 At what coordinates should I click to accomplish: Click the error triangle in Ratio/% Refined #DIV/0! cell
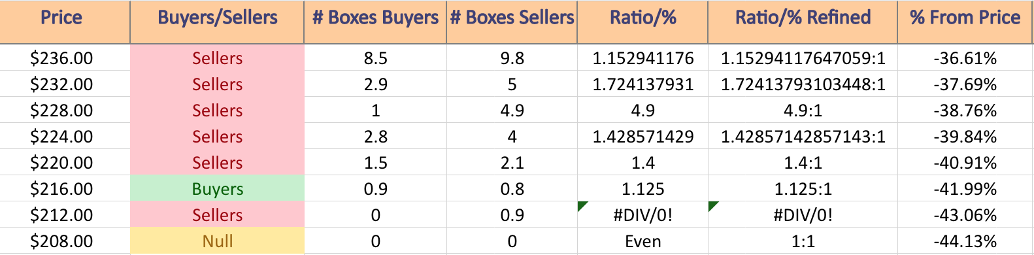pyautogui.click(x=712, y=205)
